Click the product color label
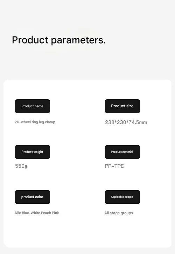175x254 pixels. click(x=33, y=197)
